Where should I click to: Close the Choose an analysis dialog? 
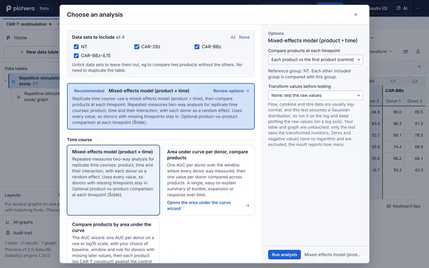click(356, 15)
